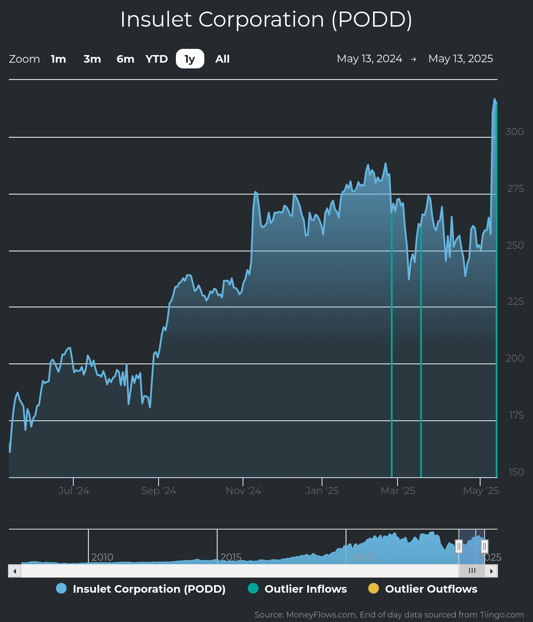
Task: Click the 2015 label in navigator
Action: [231, 557]
